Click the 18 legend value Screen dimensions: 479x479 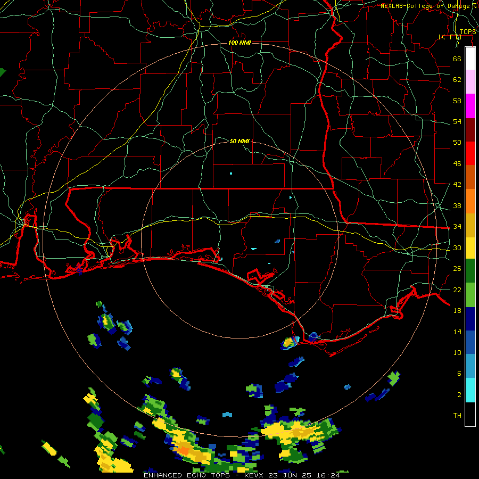tap(457, 311)
